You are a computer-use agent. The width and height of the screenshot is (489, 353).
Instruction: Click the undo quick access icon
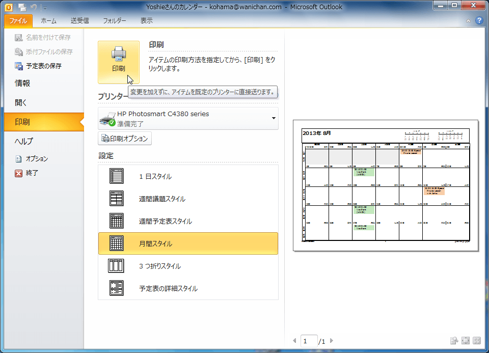click(x=34, y=7)
